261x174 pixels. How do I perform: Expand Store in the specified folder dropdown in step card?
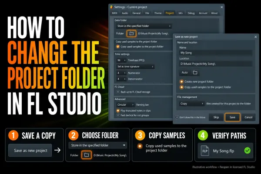[98, 145]
